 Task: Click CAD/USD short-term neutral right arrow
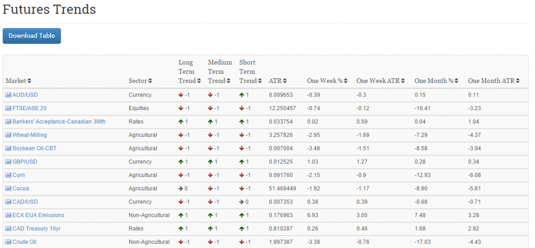coord(241,202)
